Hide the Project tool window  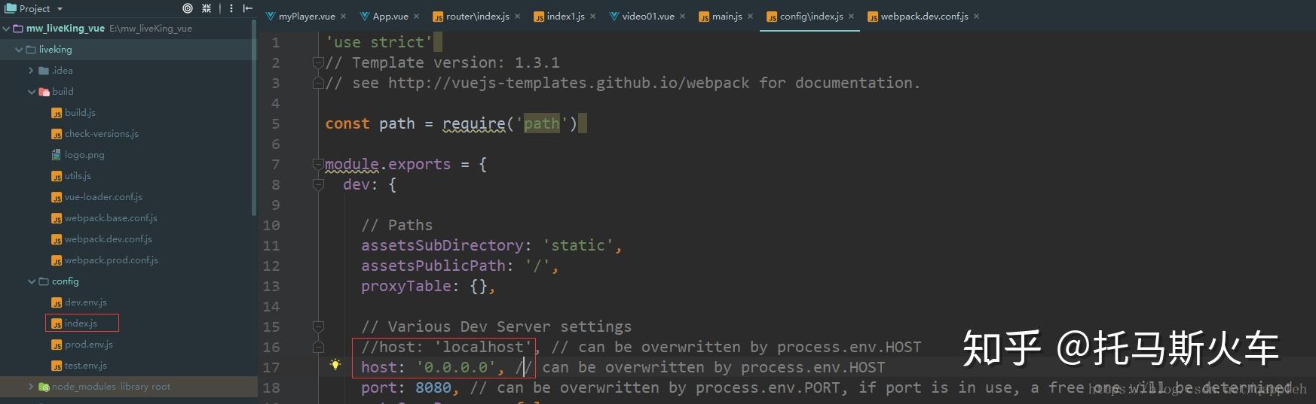pos(247,8)
